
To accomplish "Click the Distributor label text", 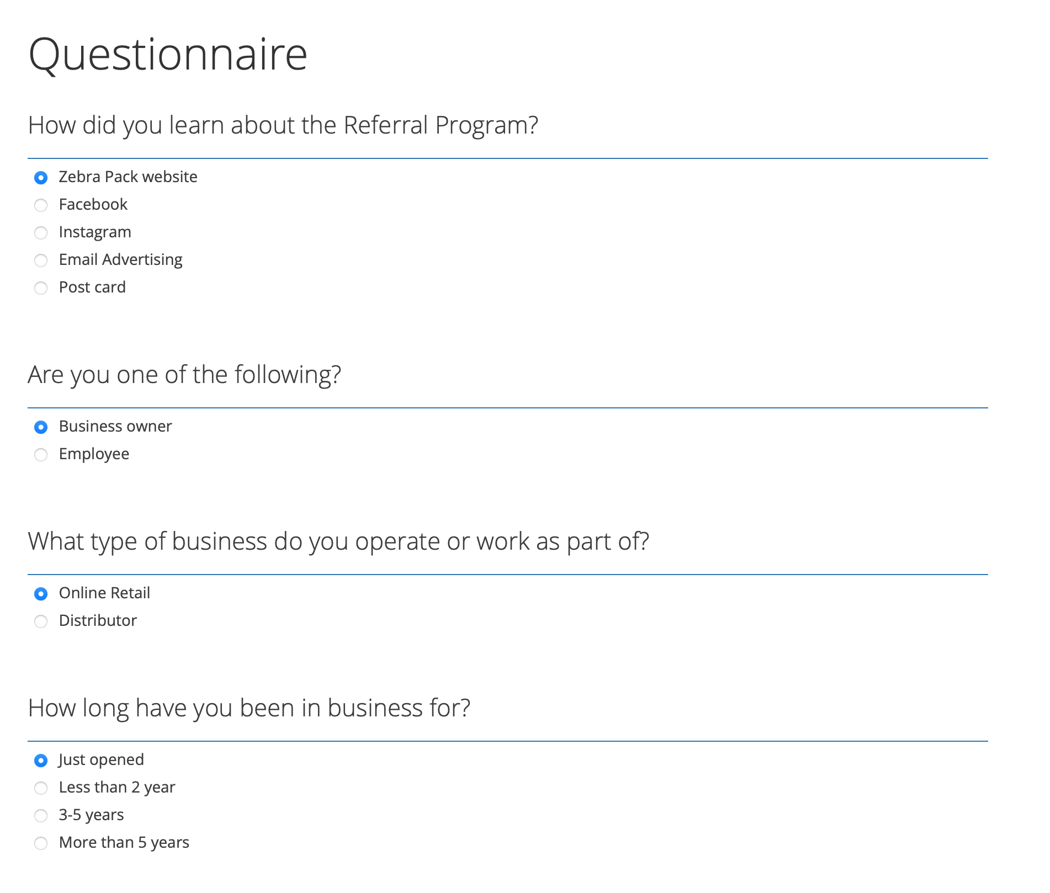I will tap(97, 620).
